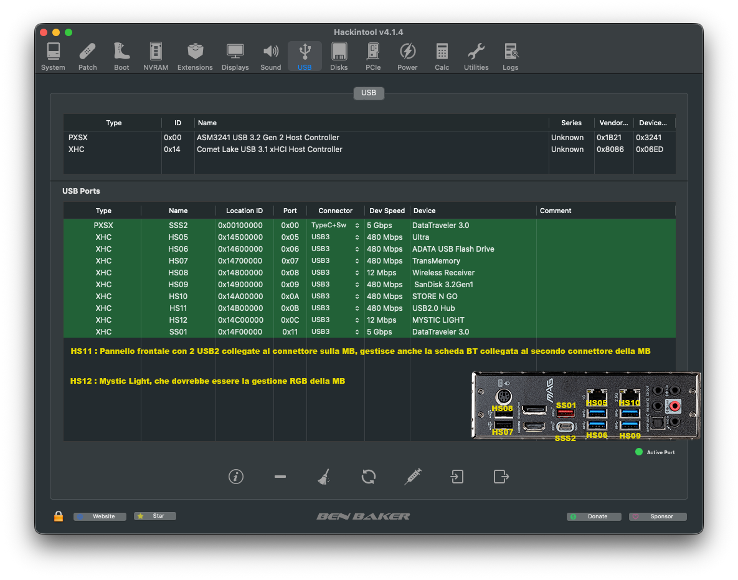Click the Refresh ports icon
The width and height of the screenshot is (738, 580).
368,477
